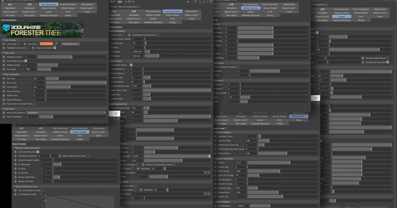The width and height of the screenshot is (397, 208).
Task: Click animation dot beside Spread Angle
Action: (215, 188)
